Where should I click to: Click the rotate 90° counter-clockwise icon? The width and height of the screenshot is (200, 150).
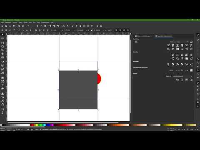[x=19, y=30]
